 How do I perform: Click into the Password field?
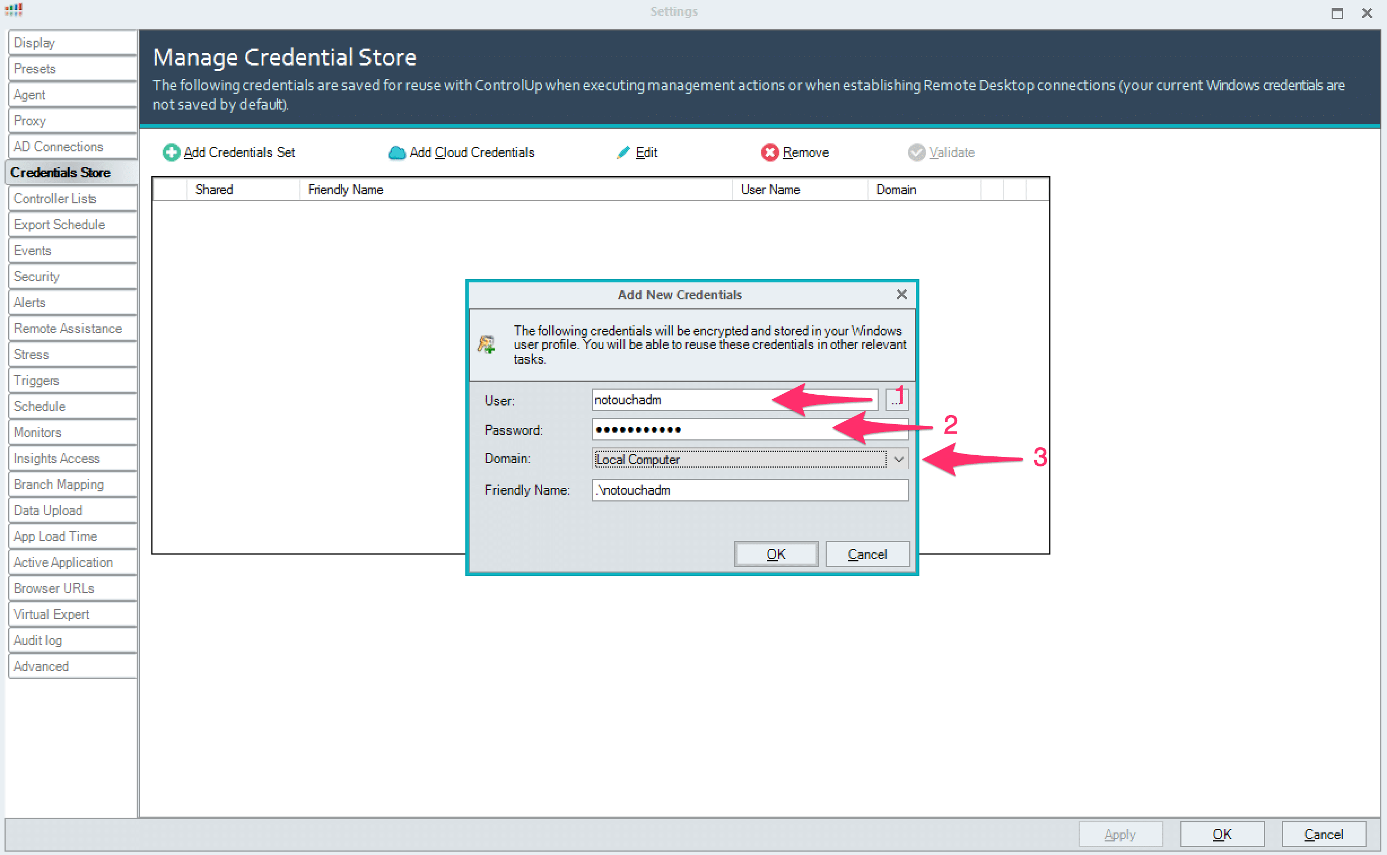click(x=750, y=430)
